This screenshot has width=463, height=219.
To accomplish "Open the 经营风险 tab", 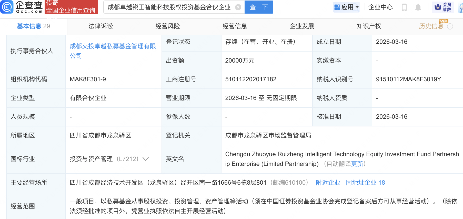I will tap(168, 26).
